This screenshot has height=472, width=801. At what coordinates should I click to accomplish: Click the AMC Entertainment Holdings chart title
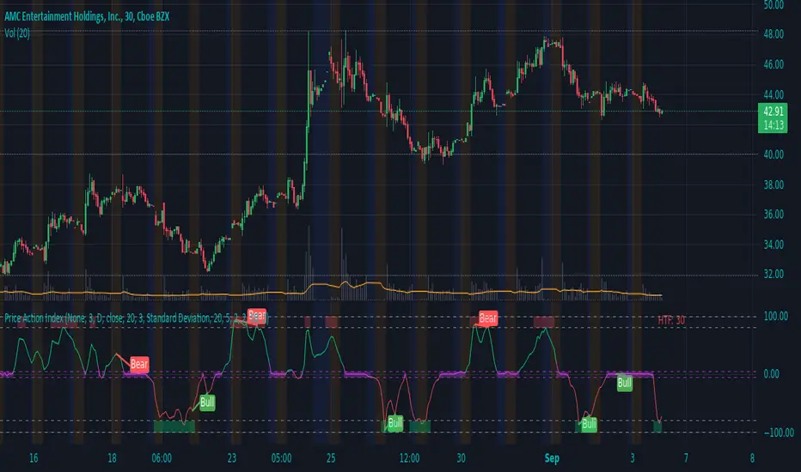point(87,16)
